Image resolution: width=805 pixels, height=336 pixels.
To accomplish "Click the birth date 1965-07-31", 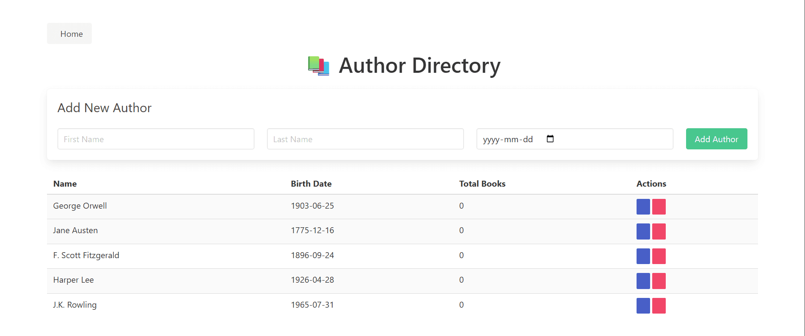I will click(x=312, y=305).
